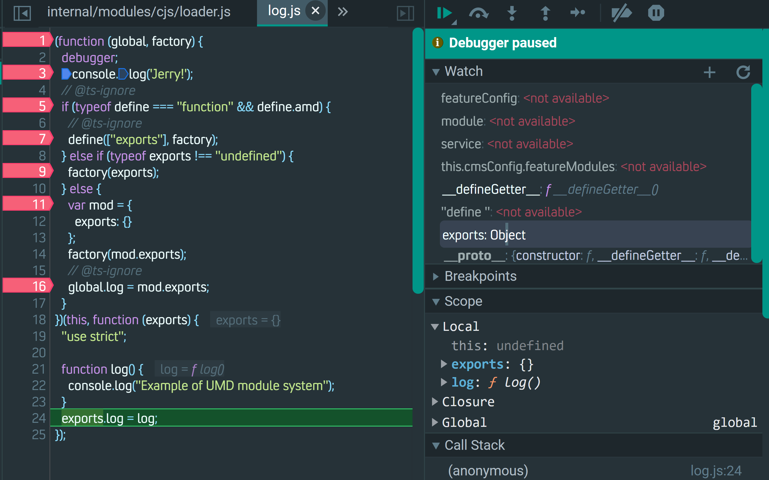This screenshot has height=480, width=769.
Task: Step over next function call
Action: 478,13
